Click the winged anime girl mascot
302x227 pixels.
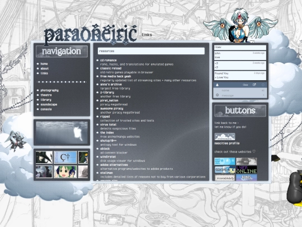240,25
